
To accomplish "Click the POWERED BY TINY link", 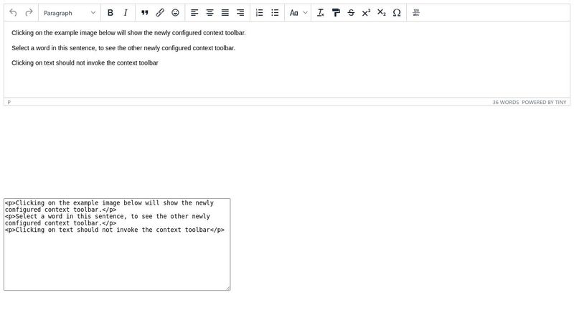I will tap(544, 103).
